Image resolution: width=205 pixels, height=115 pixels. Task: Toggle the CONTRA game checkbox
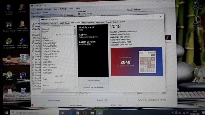[33, 35]
